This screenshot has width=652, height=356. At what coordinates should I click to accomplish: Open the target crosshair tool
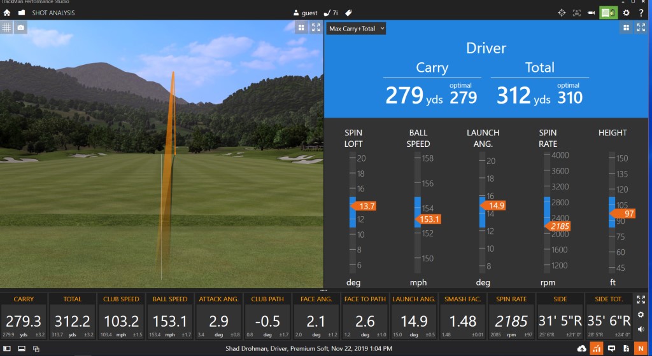[562, 13]
